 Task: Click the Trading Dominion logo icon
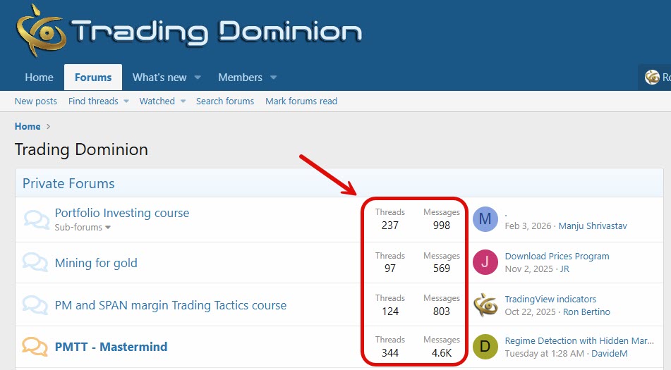point(40,30)
